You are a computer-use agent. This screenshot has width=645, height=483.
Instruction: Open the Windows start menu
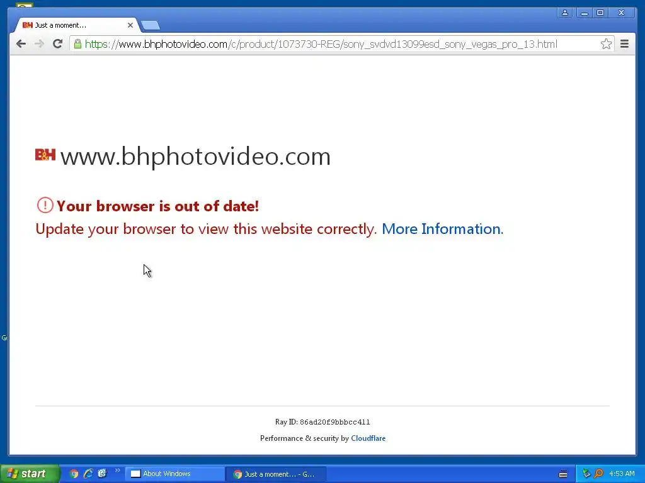tap(30, 474)
